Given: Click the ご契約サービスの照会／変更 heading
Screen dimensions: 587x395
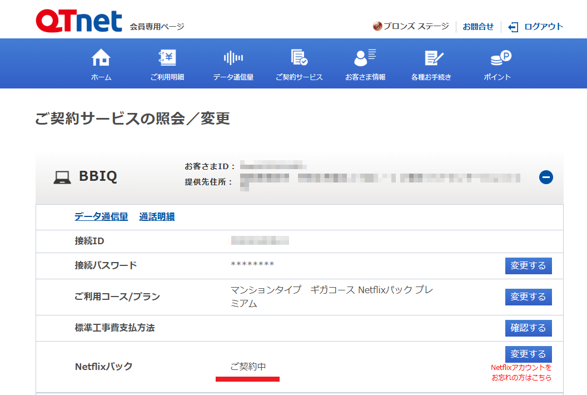Looking at the screenshot, I should click(x=132, y=119).
